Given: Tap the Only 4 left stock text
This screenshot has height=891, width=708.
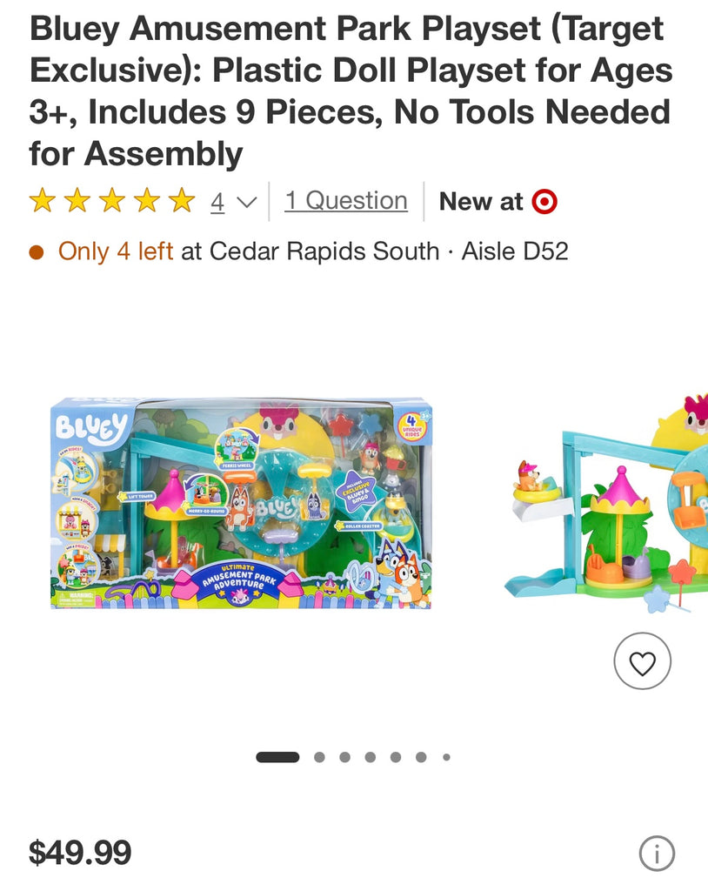Looking at the screenshot, I should tap(116, 251).
